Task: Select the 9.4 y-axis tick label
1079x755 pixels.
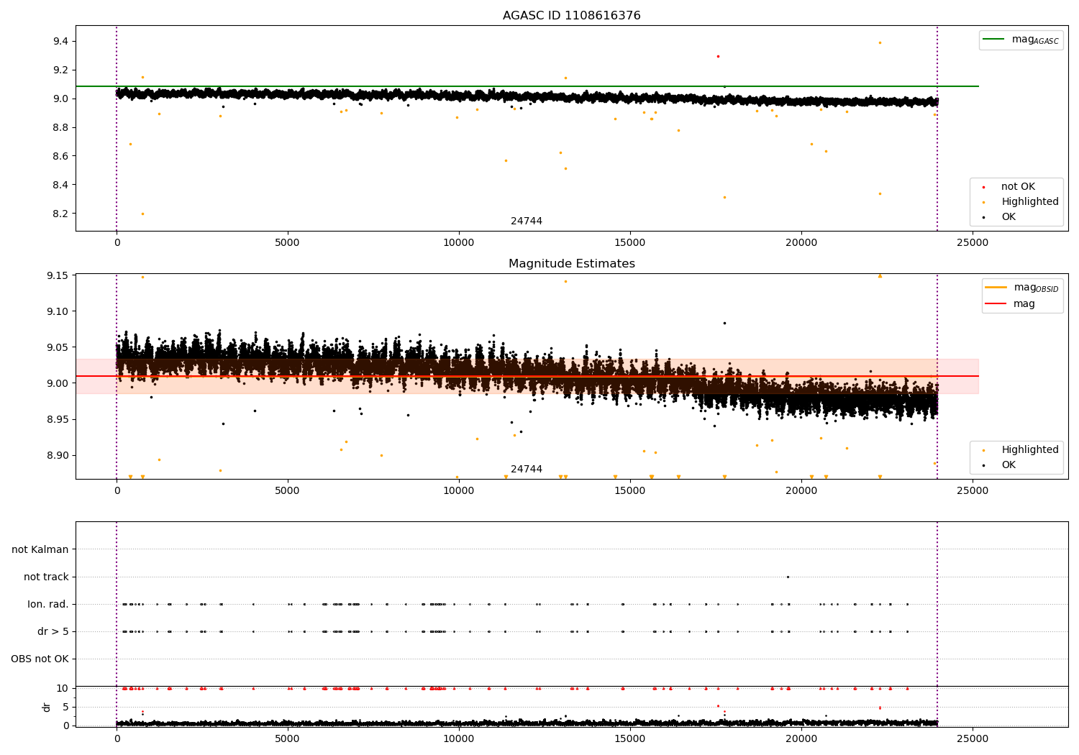Action: 60,42
